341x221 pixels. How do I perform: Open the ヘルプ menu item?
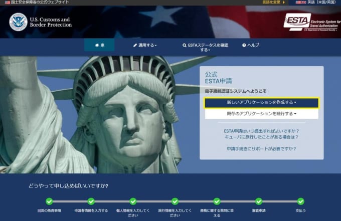click(251, 45)
